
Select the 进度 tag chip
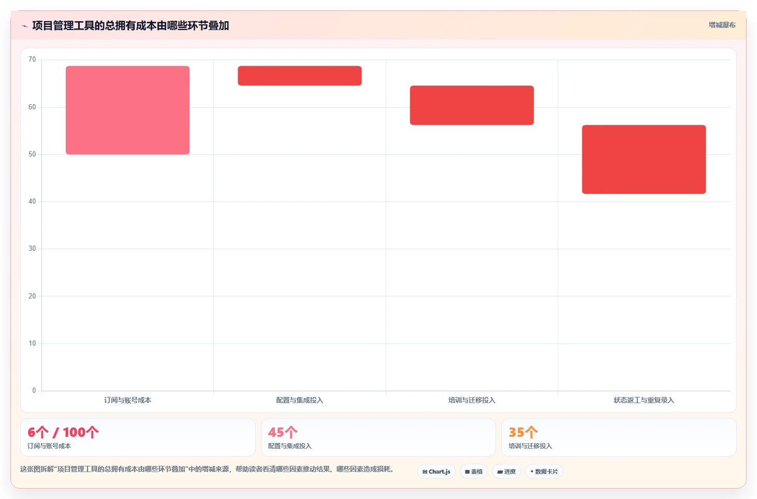506,472
